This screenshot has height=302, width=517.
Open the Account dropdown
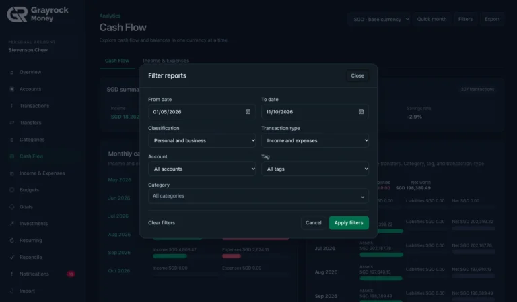tap(202, 169)
